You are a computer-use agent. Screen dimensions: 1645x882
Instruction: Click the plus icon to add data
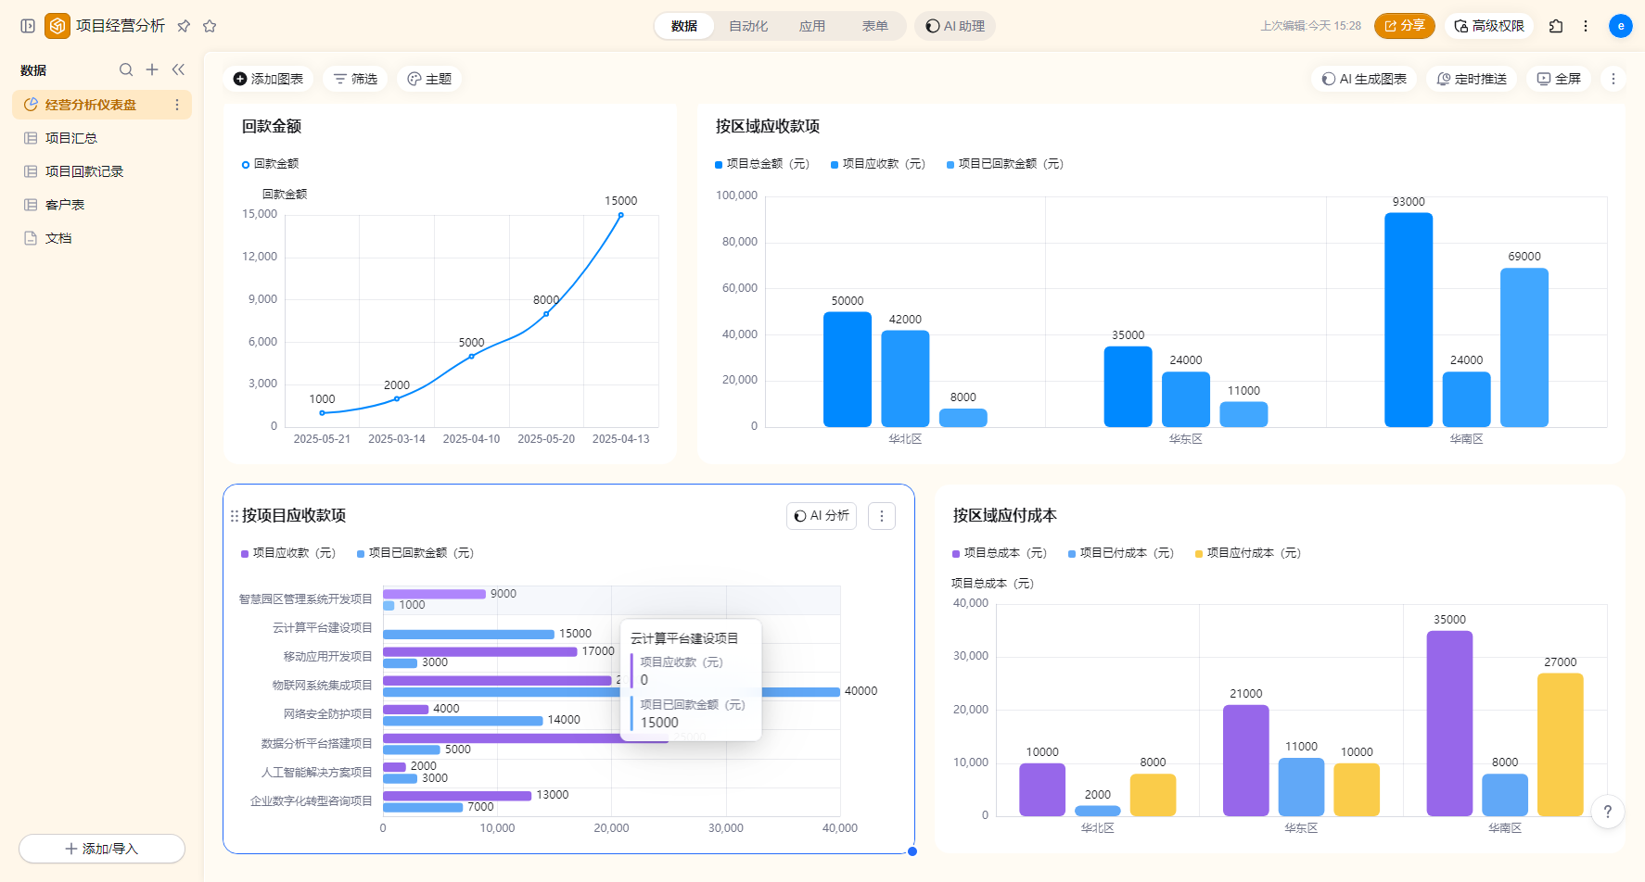click(152, 69)
